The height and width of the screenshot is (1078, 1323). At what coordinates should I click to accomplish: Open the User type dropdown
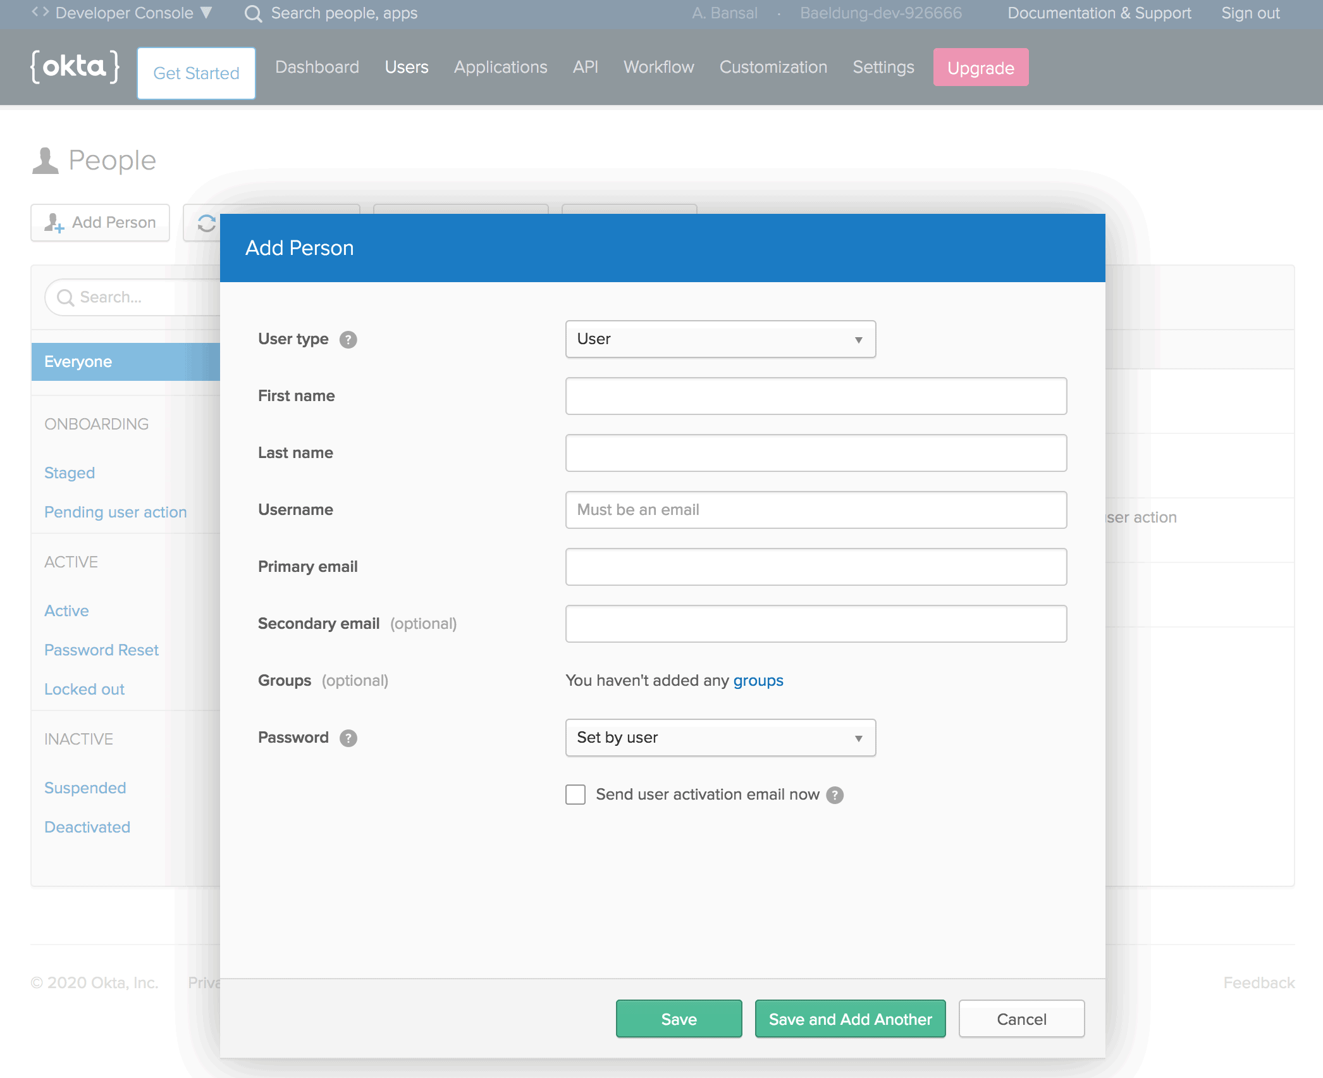coord(720,339)
